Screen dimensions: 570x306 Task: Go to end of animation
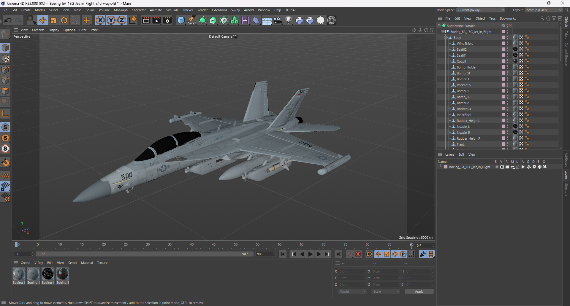click(338, 254)
